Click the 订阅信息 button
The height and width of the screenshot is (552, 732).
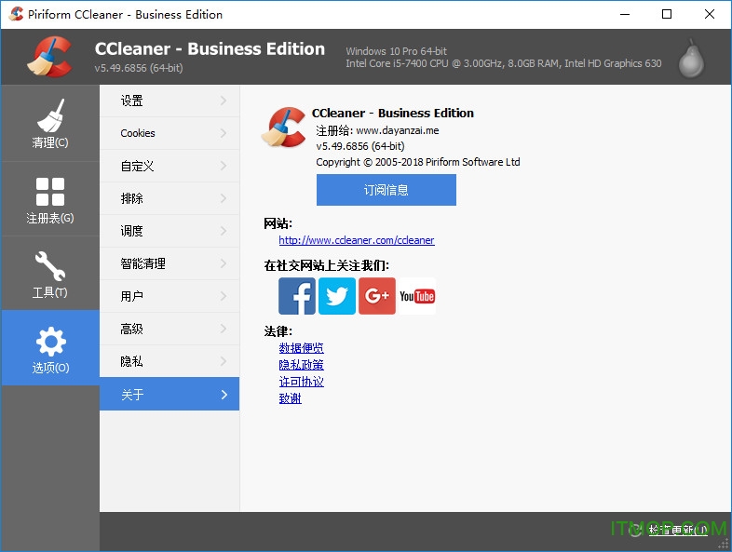point(386,190)
